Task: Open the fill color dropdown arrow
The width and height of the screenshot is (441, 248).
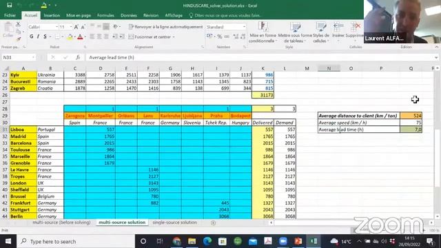Action: [75, 37]
